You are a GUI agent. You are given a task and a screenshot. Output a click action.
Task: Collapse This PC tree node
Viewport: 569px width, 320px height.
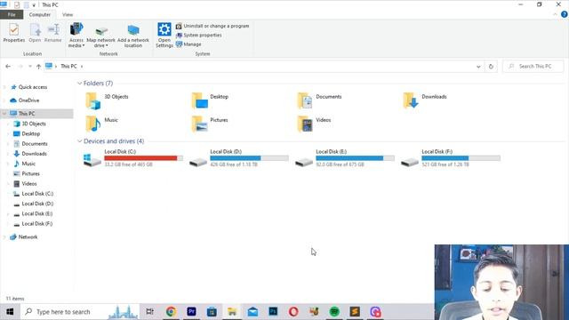click(4, 114)
